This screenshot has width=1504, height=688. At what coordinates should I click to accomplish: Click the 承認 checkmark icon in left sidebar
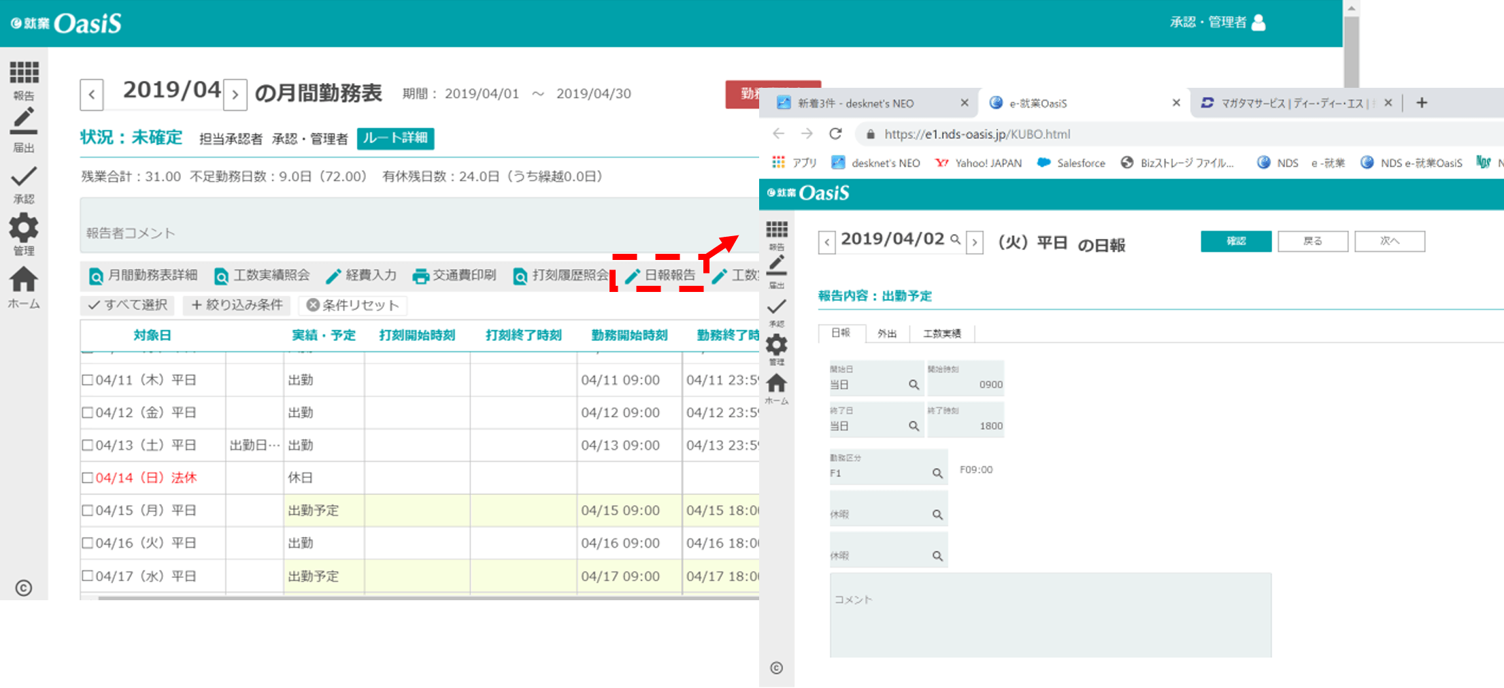tap(24, 178)
